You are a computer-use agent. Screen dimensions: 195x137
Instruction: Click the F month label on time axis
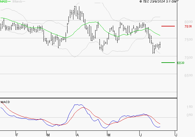[x=17, y=135]
